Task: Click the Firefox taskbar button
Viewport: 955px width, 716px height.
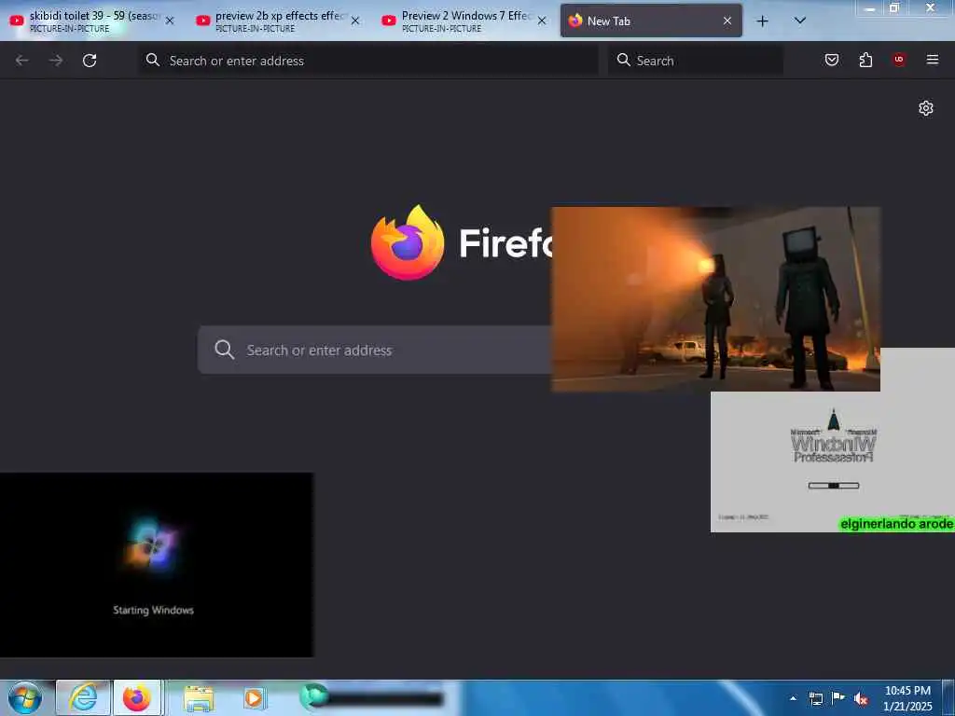Action: coord(137,697)
